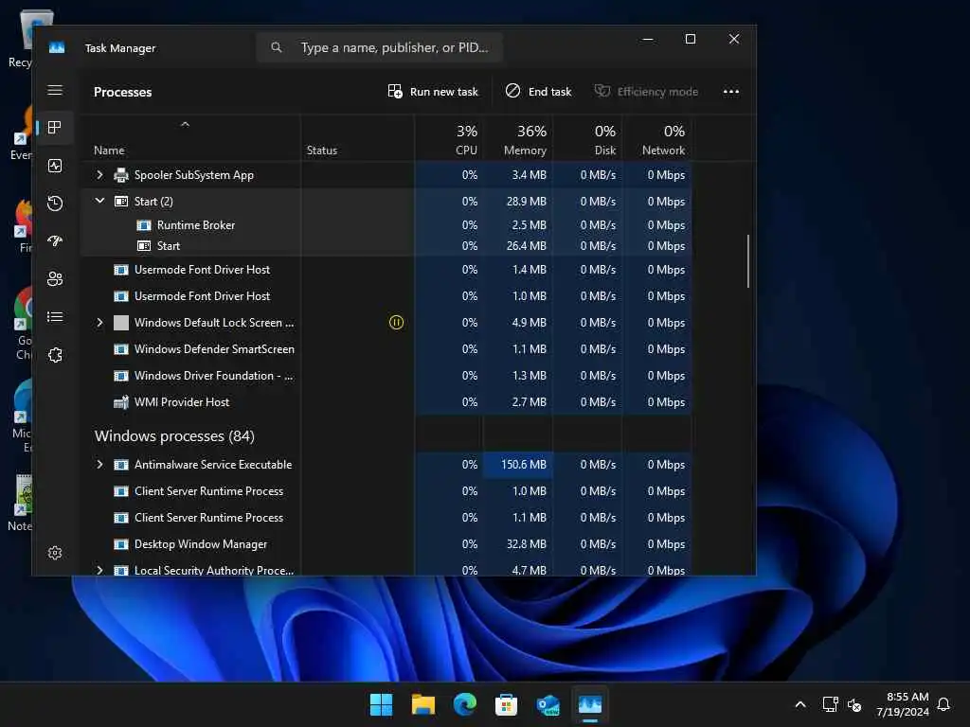Open the Details sidebar icon
Viewport: 970px width, 727px height.
(55, 317)
